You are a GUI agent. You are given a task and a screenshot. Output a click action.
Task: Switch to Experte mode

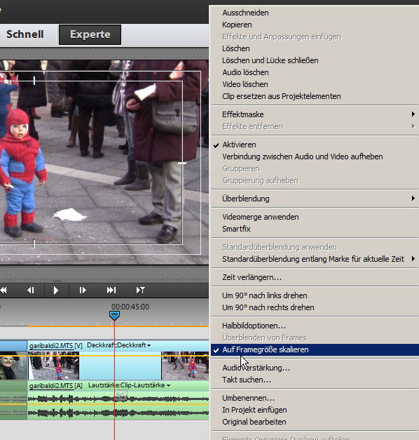[90, 34]
